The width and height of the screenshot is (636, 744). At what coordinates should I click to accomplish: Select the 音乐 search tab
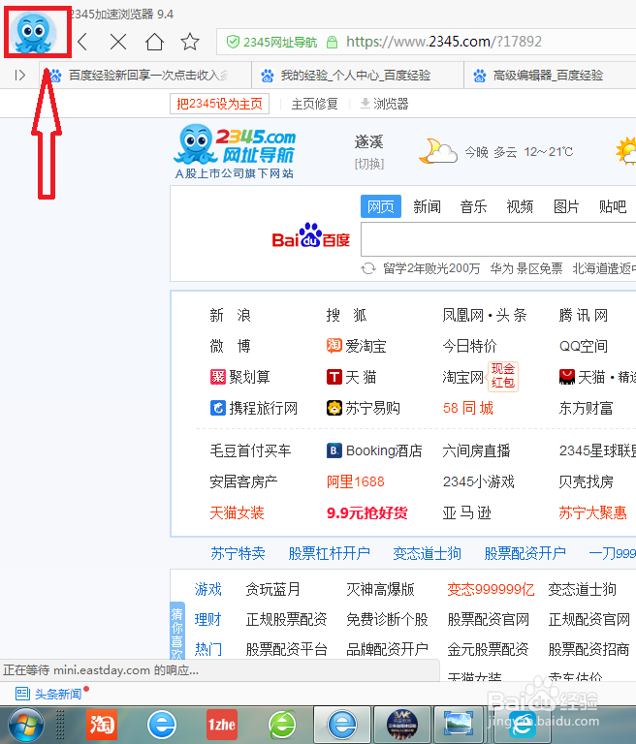click(x=473, y=206)
